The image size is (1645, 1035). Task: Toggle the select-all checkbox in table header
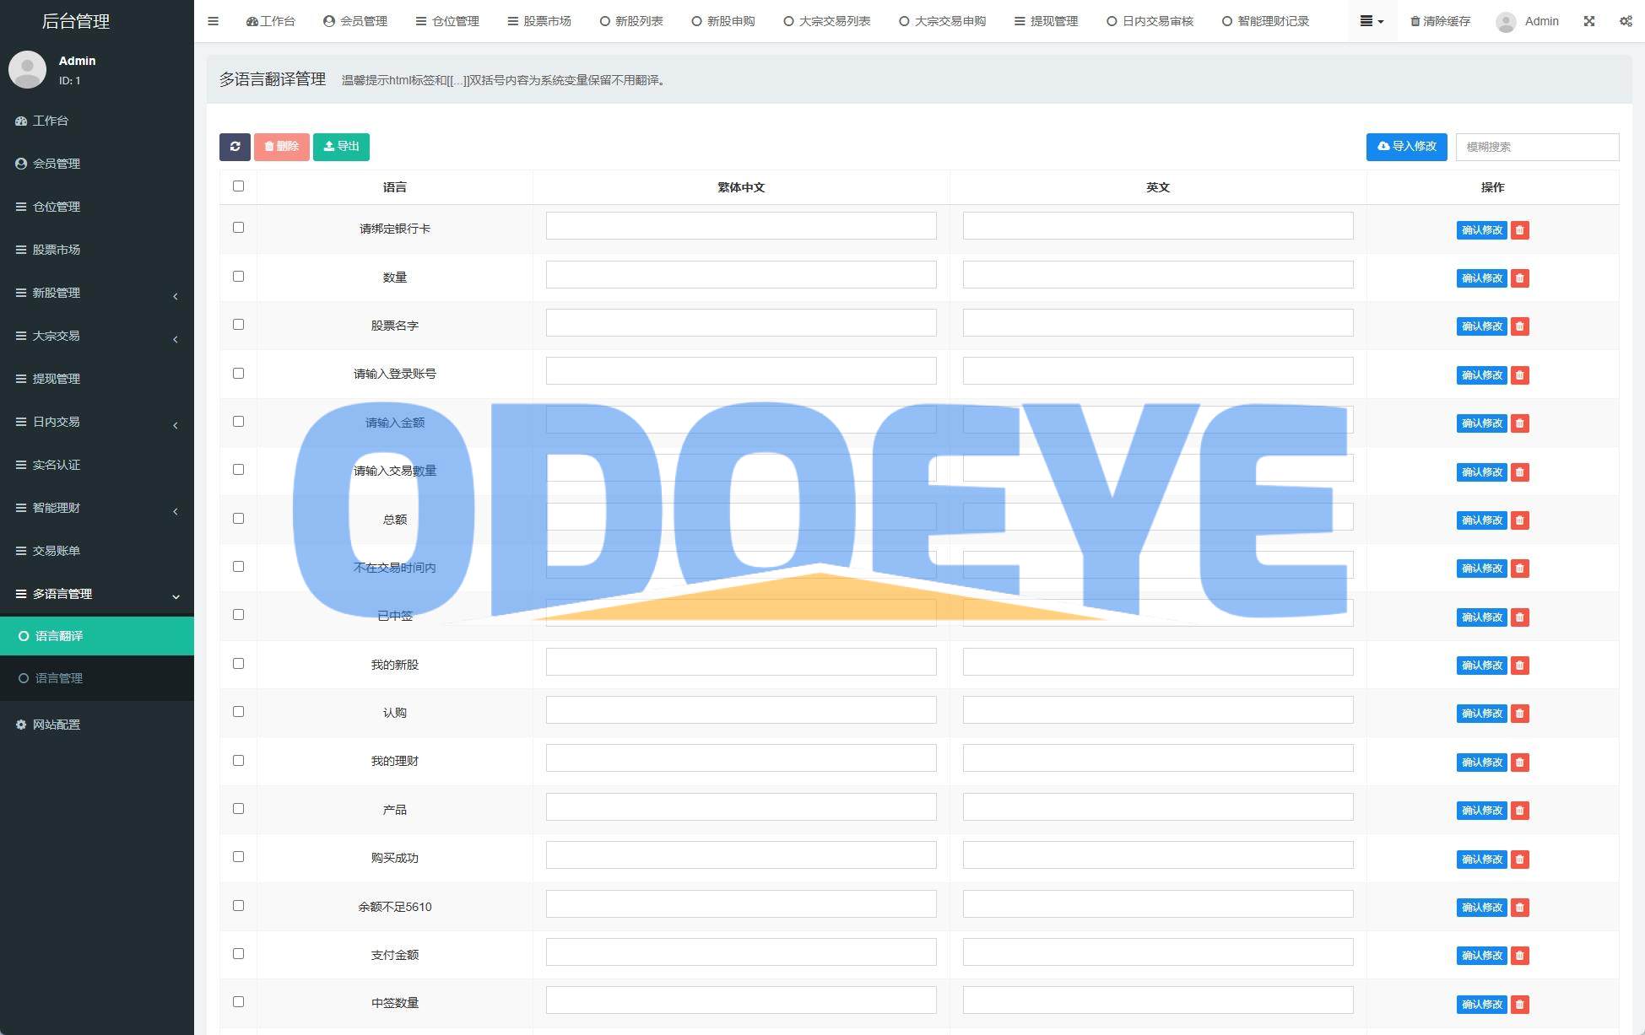tap(238, 186)
